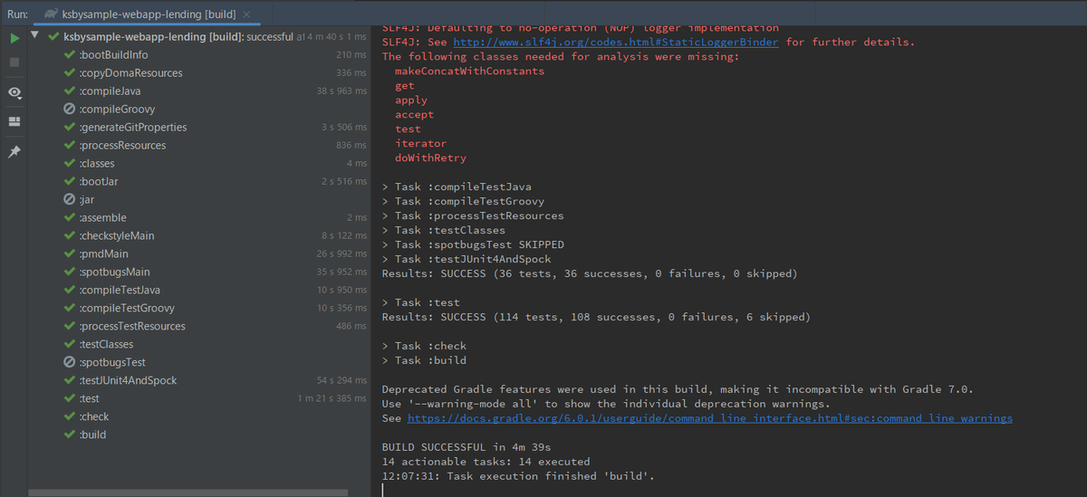Click the '> Task :spotbugsTest SKIPPED' console line
Screen dimensions: 1087x497
(x=473, y=244)
